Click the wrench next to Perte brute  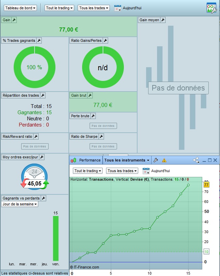pyautogui.click(x=93, y=116)
